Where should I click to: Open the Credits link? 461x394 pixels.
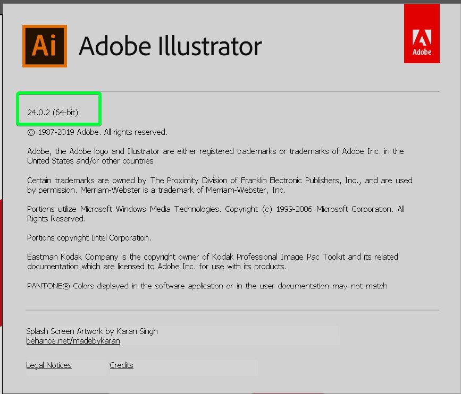tap(121, 365)
